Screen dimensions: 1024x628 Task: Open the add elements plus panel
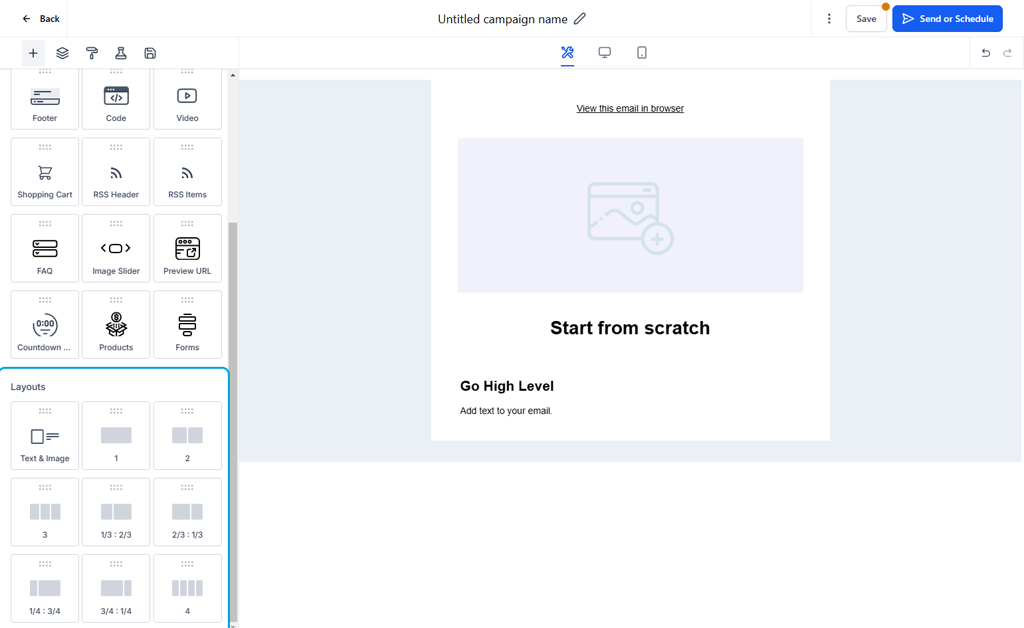(x=33, y=53)
